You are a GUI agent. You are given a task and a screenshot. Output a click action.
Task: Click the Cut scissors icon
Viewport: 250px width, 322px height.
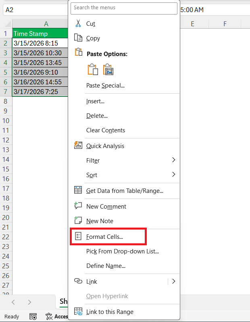tap(78, 24)
